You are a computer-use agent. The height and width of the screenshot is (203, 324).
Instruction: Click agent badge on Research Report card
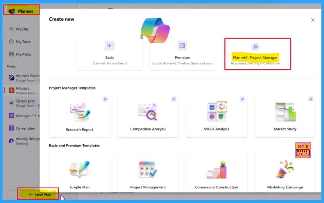pos(105,99)
